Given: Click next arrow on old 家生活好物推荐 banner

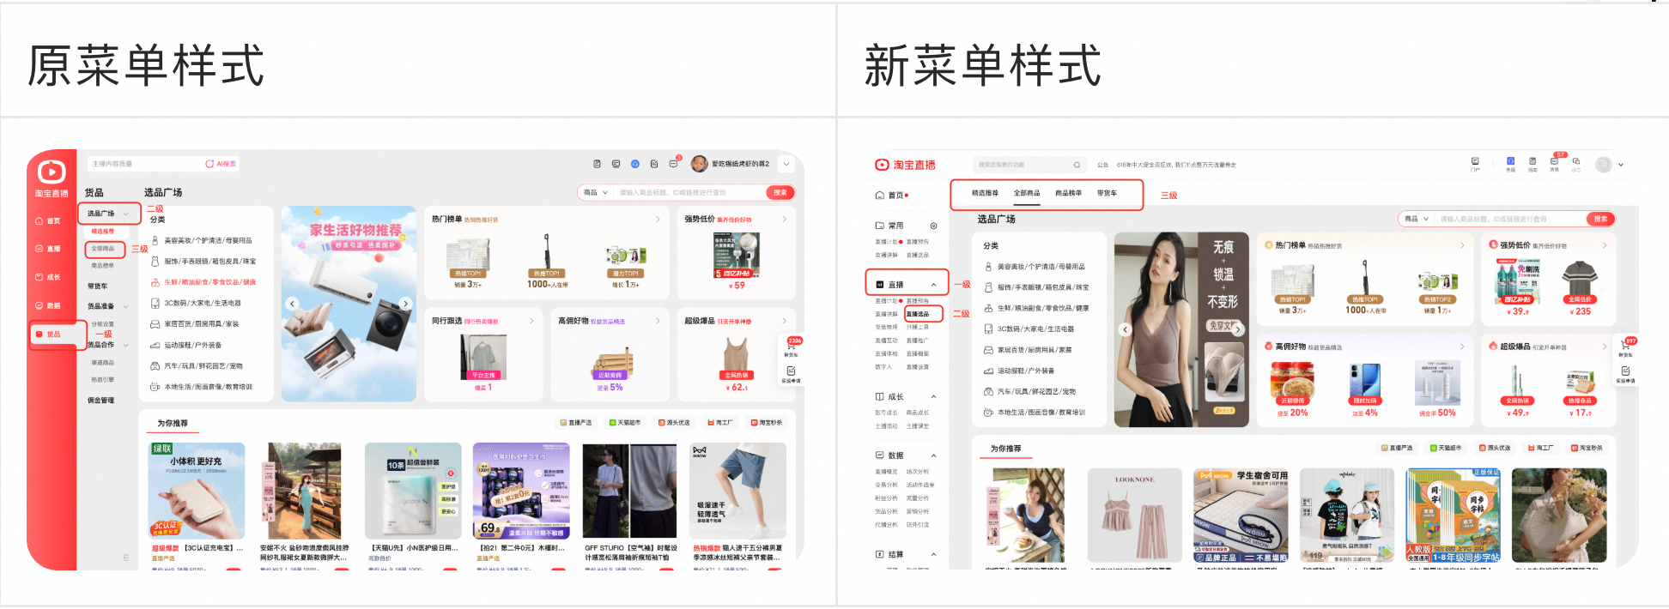Looking at the screenshot, I should pos(406,304).
